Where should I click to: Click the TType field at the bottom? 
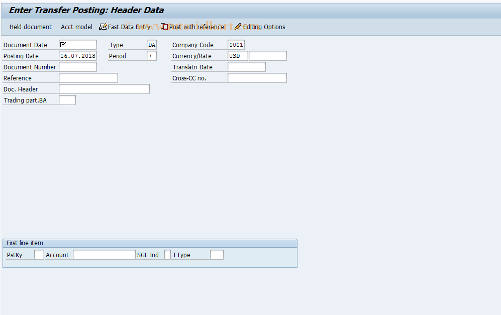click(216, 254)
